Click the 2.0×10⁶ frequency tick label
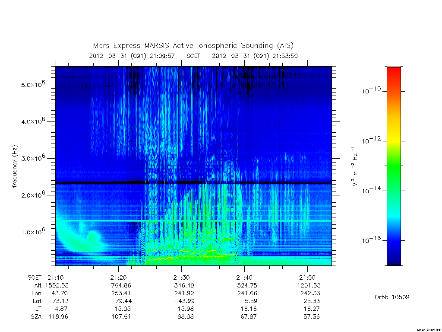The height and width of the screenshot is (332, 442). click(33, 194)
